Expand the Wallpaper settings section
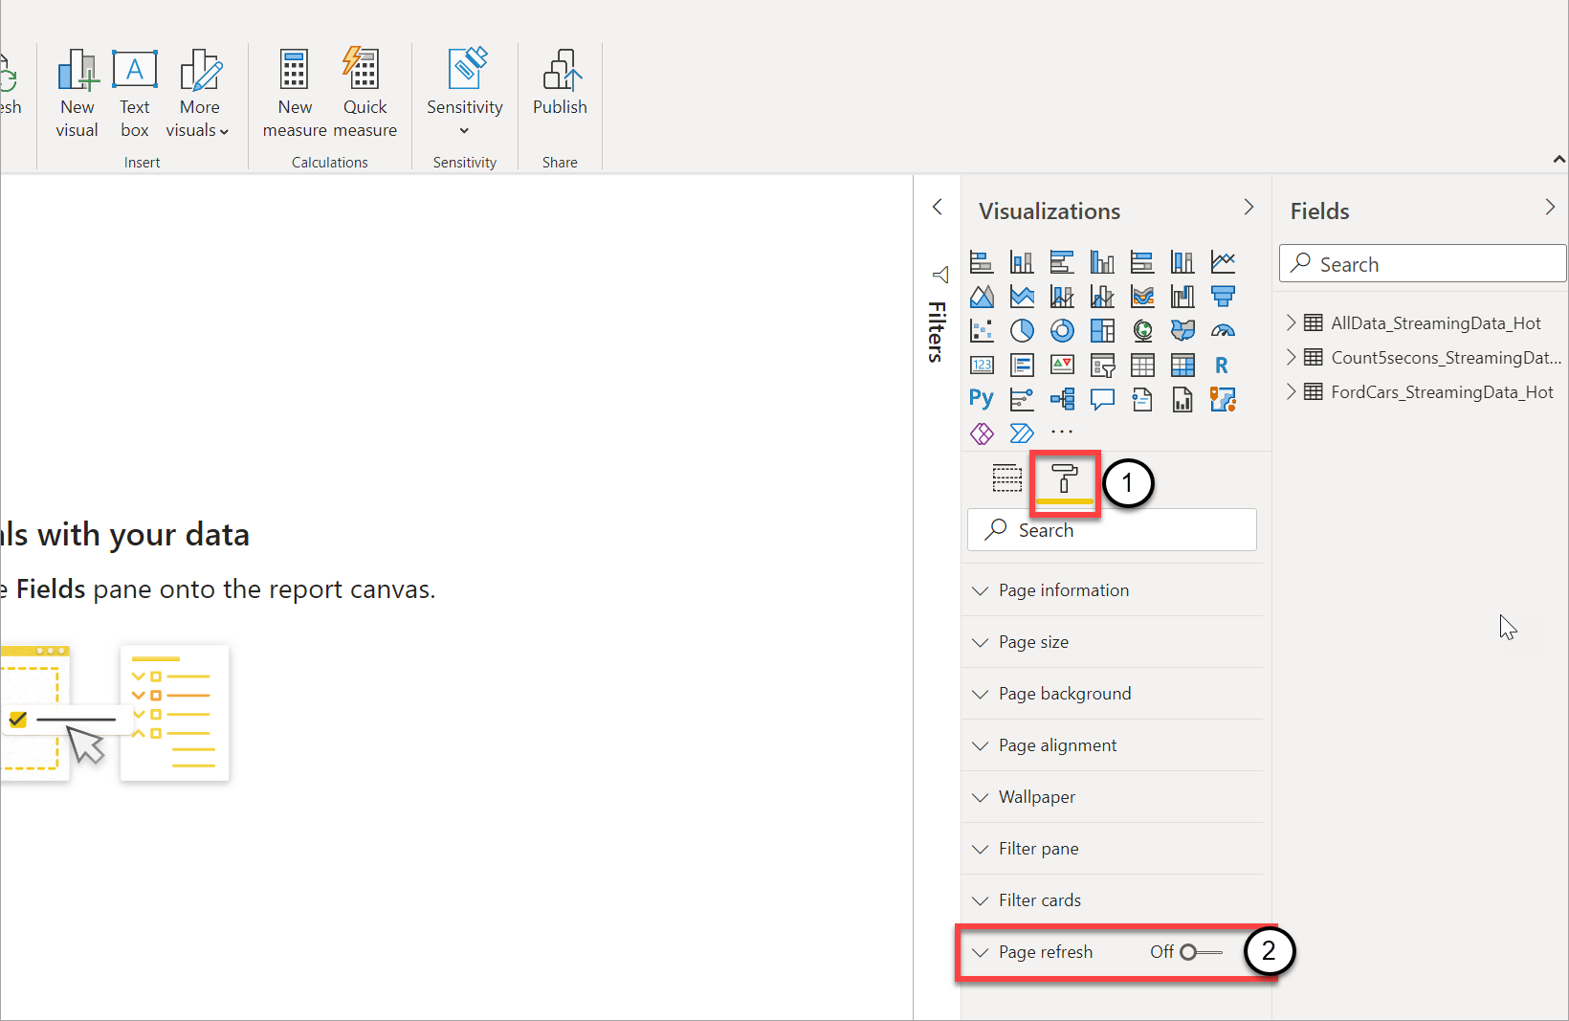The height and width of the screenshot is (1021, 1569). (1036, 796)
